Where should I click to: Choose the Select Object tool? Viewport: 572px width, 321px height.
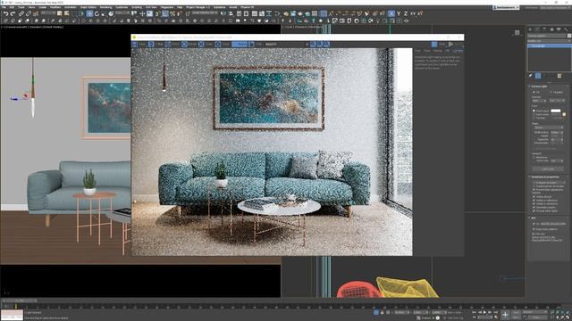[x=59, y=13]
